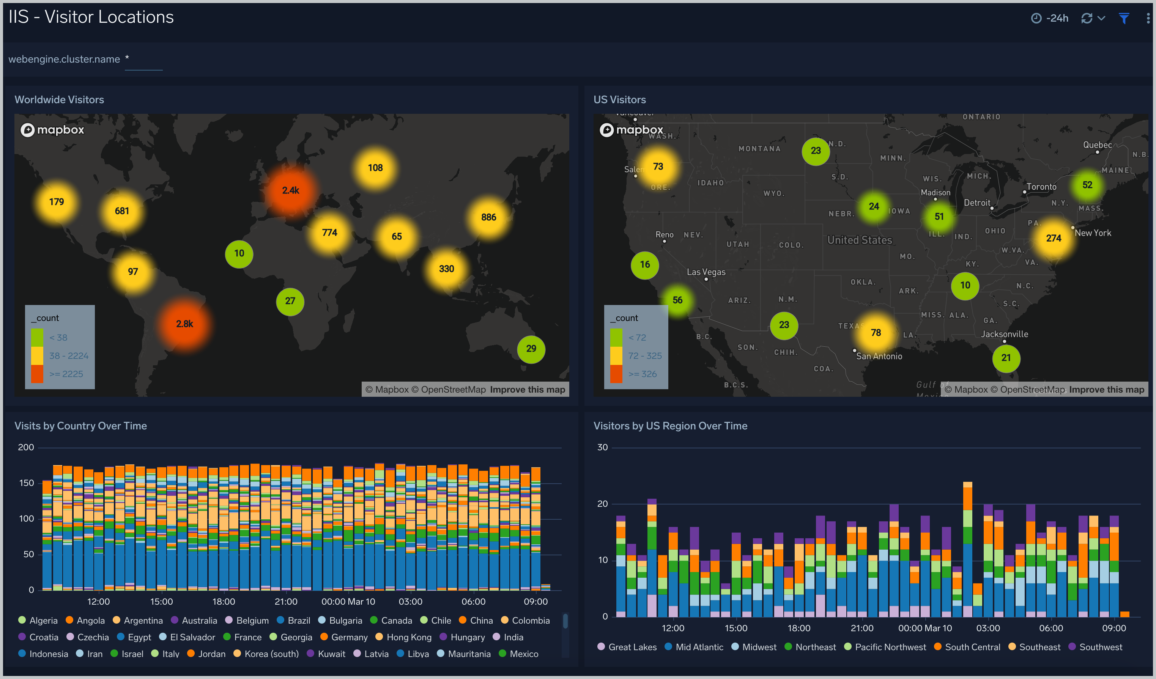Click the 774 cluster marker
Image resolution: width=1156 pixels, height=679 pixels.
point(329,233)
